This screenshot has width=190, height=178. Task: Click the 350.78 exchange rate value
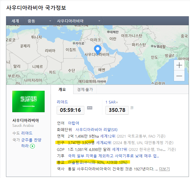click(117, 110)
